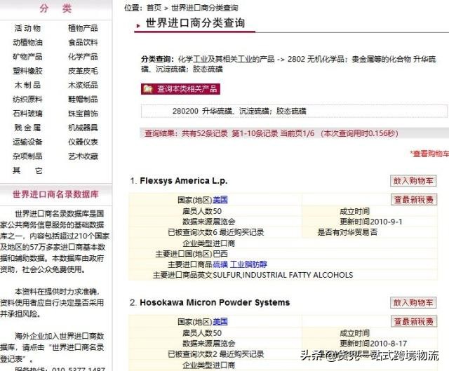Select the 食品饮料 category
This screenshot has width=449, height=371.
83,42
